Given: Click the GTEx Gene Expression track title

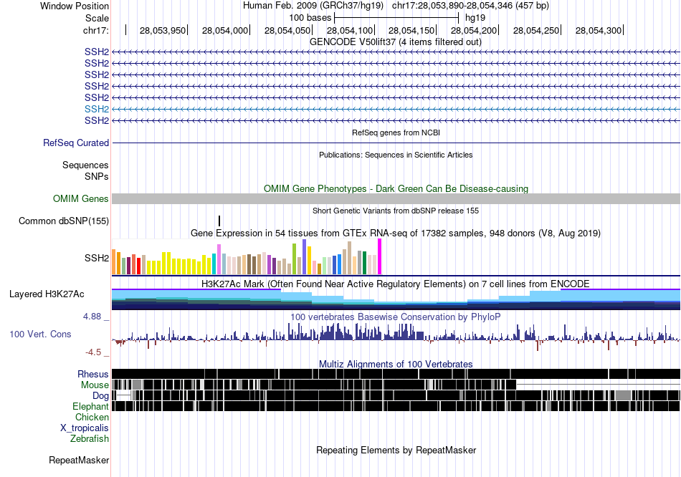Looking at the screenshot, I should tap(396, 233).
